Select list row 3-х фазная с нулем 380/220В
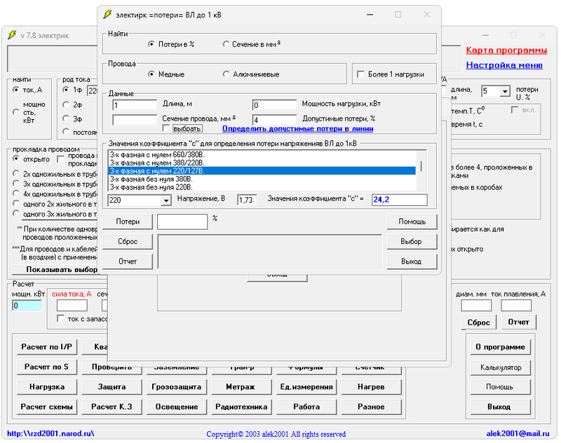561x443 pixels. [262, 163]
